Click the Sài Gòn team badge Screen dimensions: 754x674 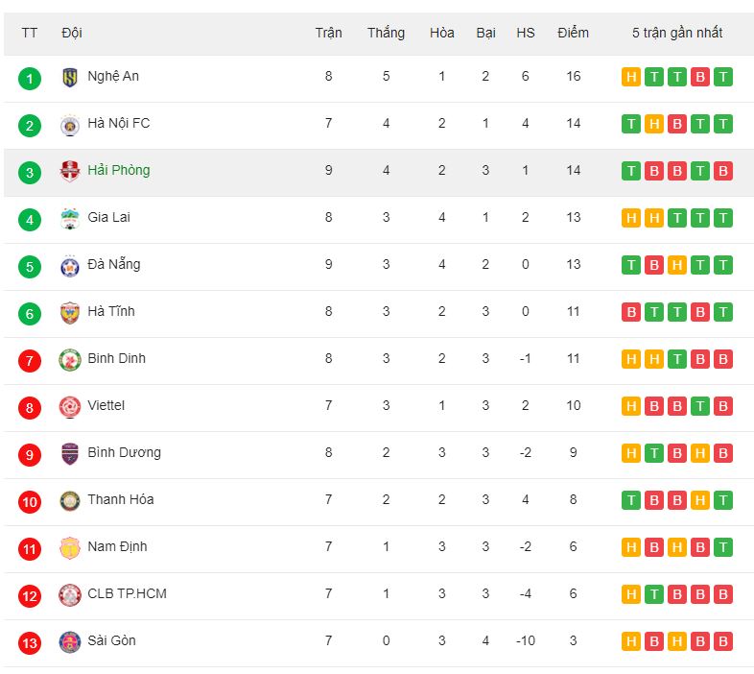70,642
